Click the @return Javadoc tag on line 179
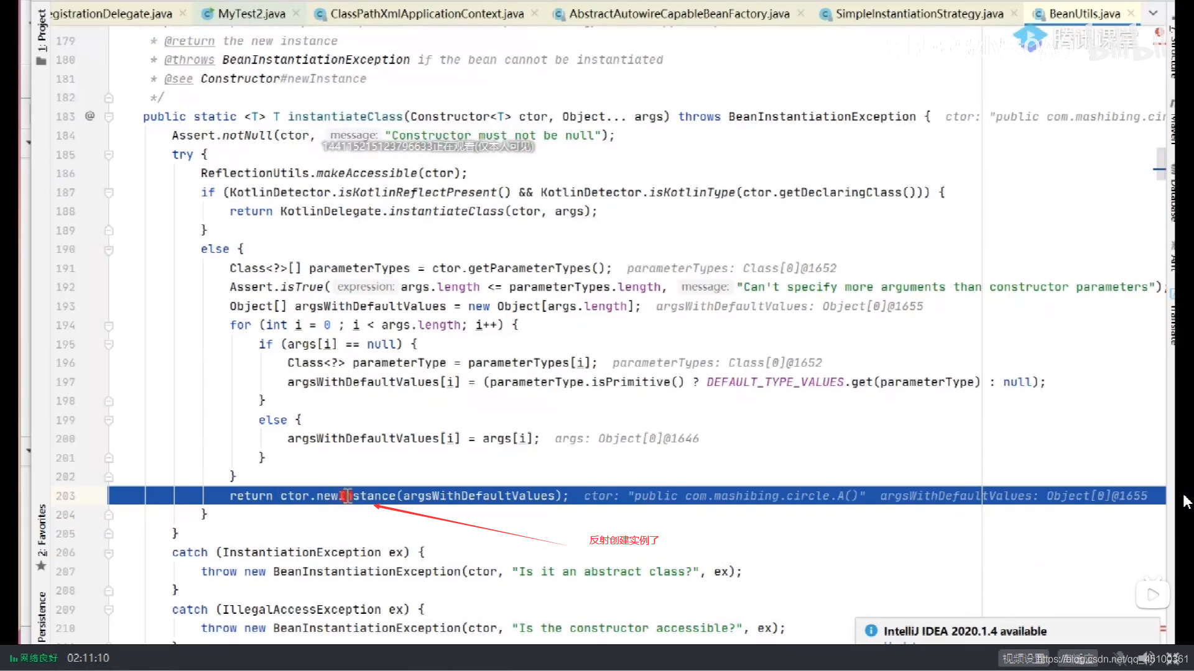1194x671 pixels. pyautogui.click(x=189, y=41)
